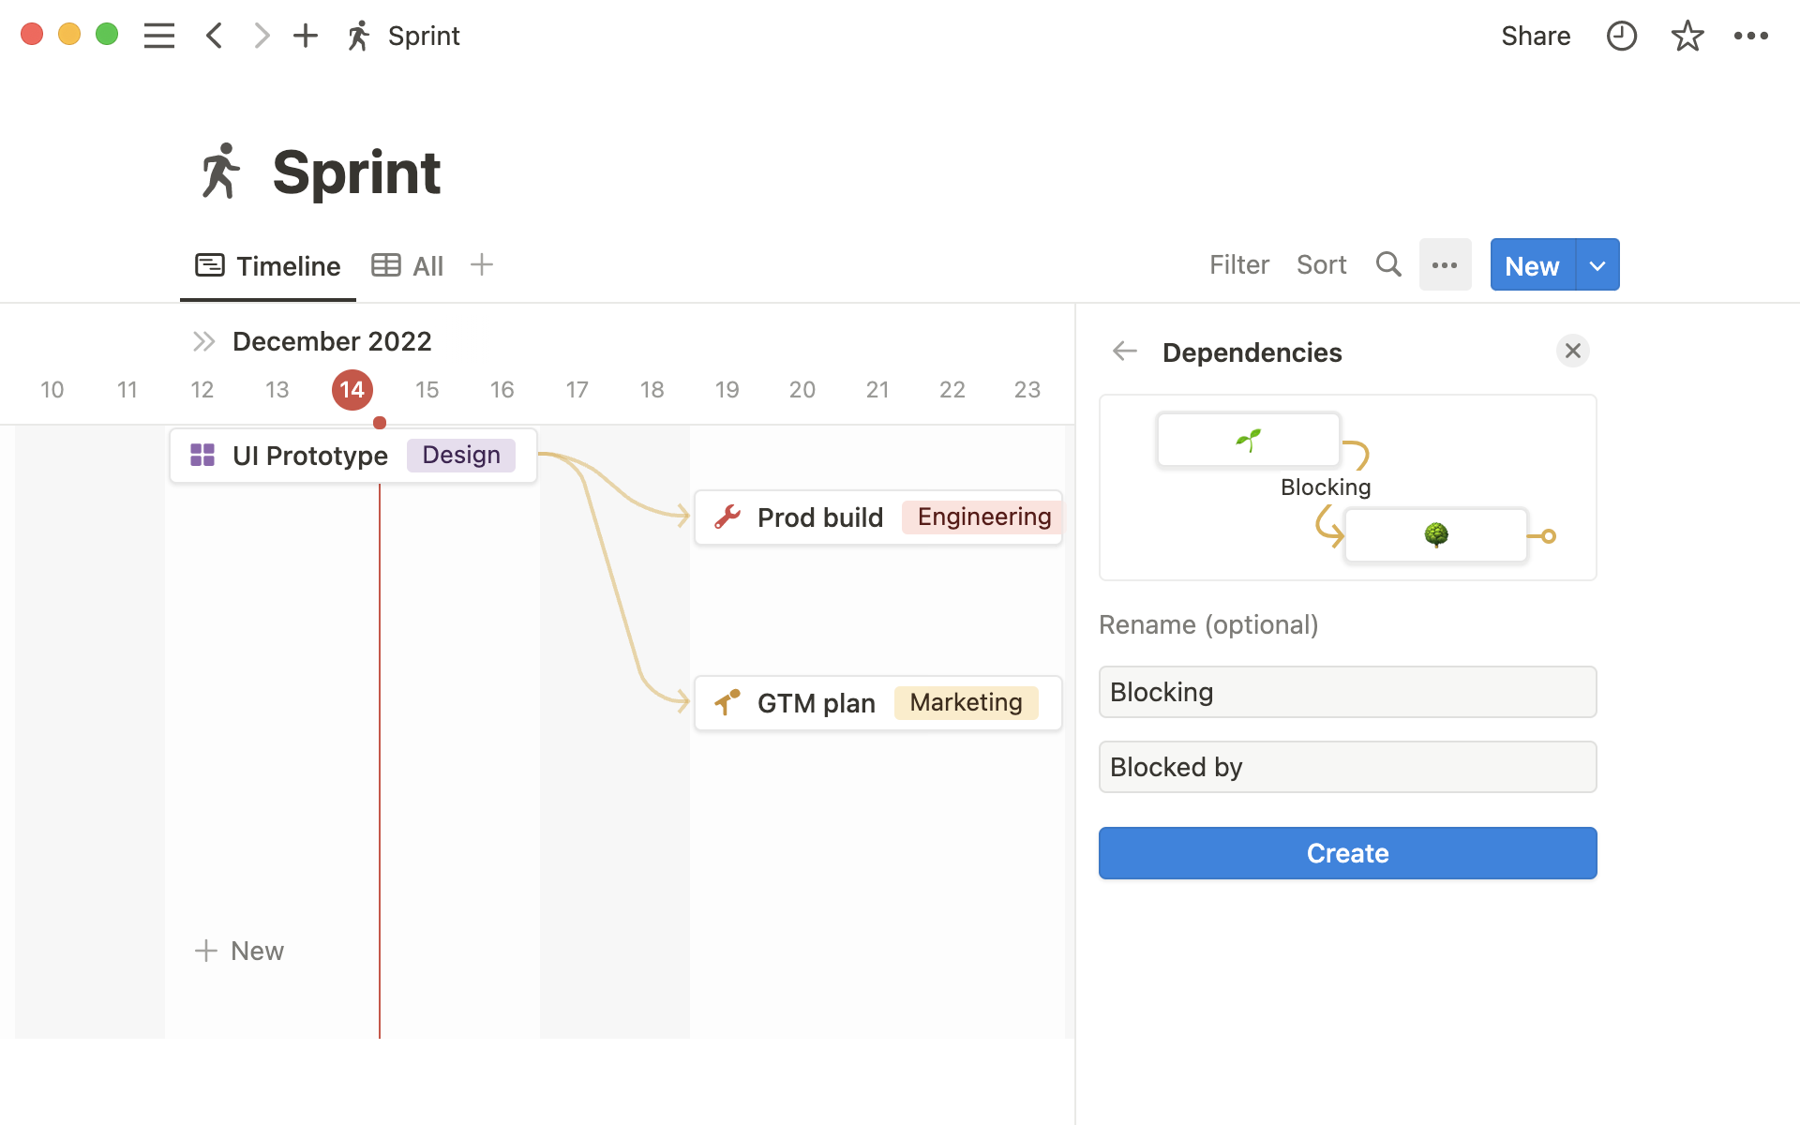Open the sidebar hamburger menu
Screen dimensions: 1800x1125
pos(159,36)
